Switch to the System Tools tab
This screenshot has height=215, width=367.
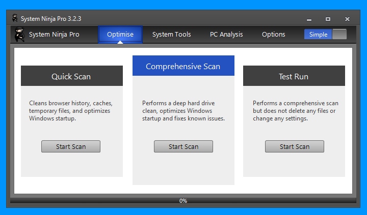[x=172, y=35]
